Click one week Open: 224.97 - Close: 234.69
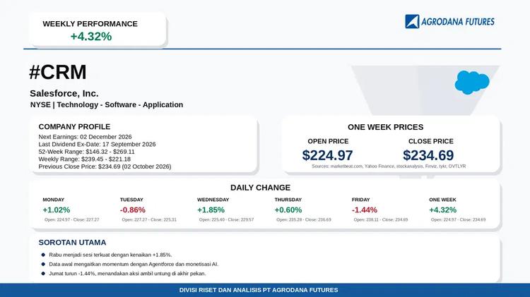 458,219
